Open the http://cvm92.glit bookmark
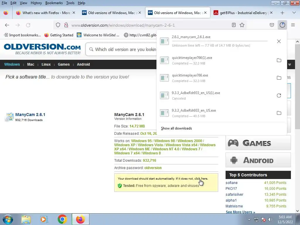Viewport: 300px width, 225px height. pos(140,35)
